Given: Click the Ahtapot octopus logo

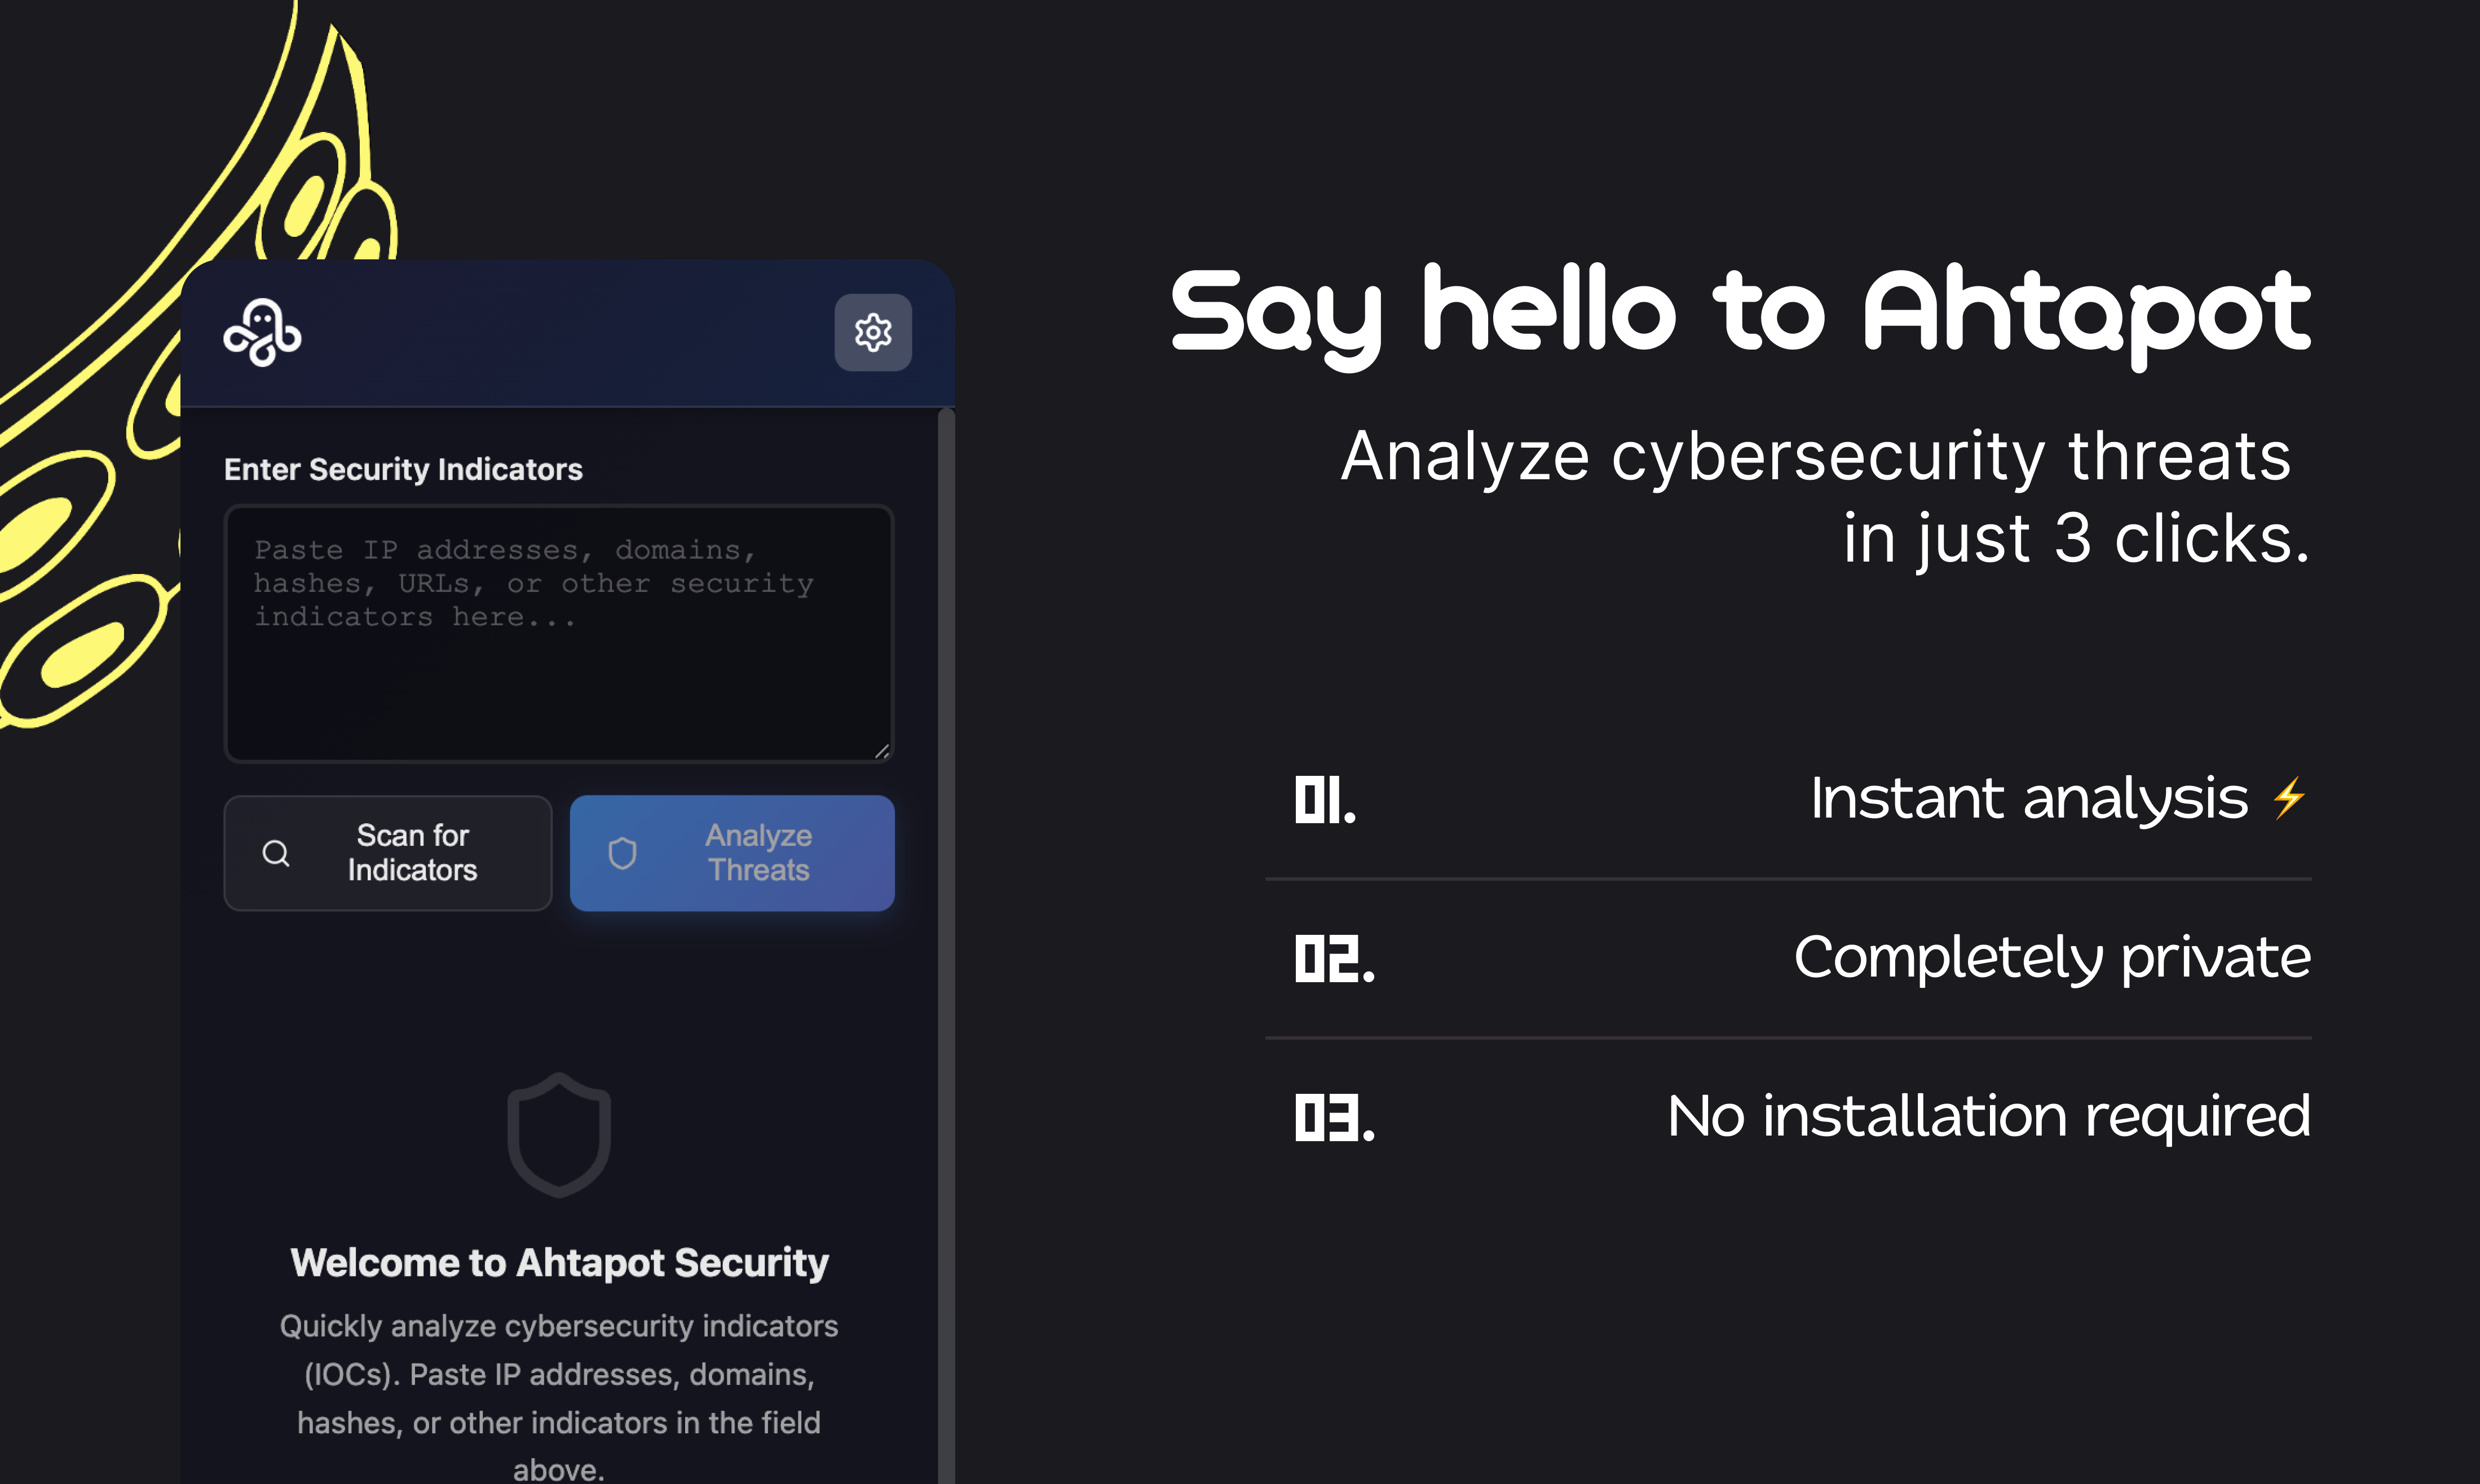Looking at the screenshot, I should tap(262, 333).
